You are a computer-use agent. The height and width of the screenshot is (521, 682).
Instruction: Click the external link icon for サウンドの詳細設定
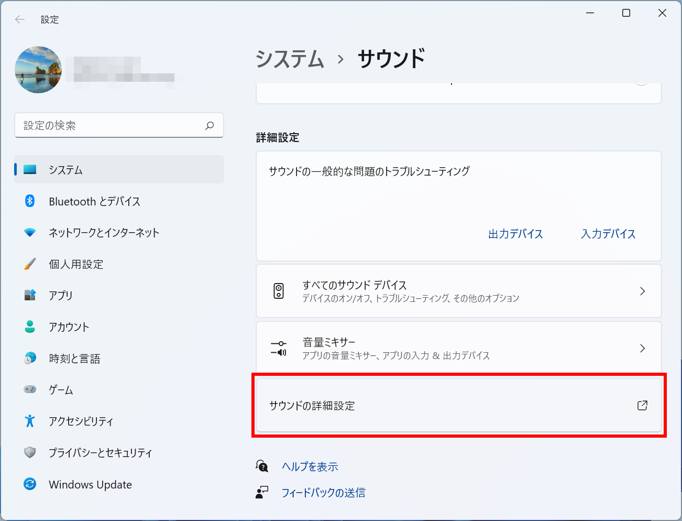pyautogui.click(x=642, y=405)
